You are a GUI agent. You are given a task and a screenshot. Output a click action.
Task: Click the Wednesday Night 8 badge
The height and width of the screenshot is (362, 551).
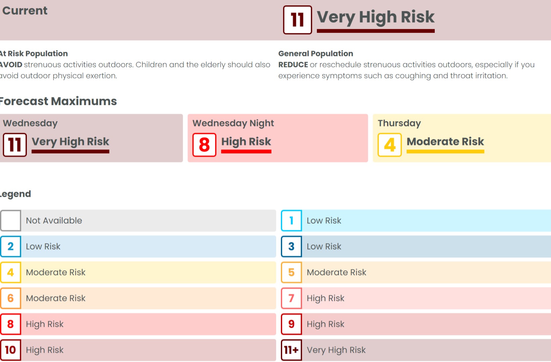pyautogui.click(x=204, y=145)
